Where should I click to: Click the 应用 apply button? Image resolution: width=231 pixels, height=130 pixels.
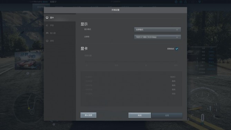pyautogui.click(x=167, y=115)
